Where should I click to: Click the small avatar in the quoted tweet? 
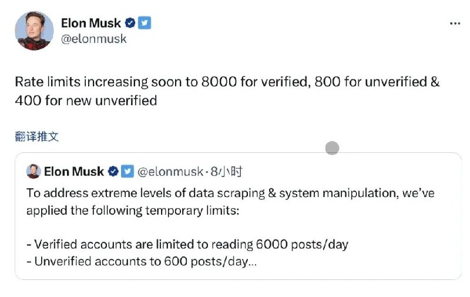pyautogui.click(x=33, y=172)
